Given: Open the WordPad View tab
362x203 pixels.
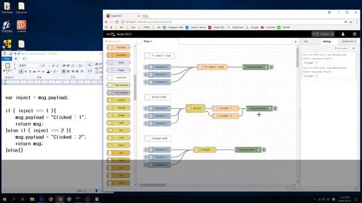Looking at the screenshot, I should 25,59.
